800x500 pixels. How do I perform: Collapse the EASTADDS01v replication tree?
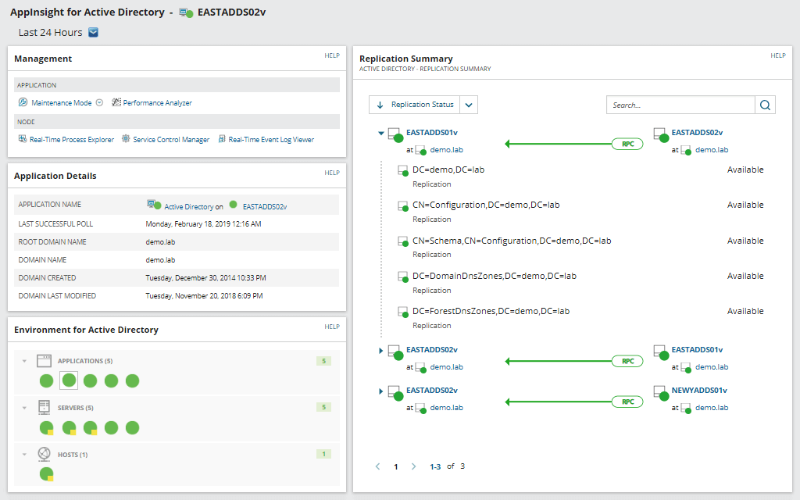point(380,132)
